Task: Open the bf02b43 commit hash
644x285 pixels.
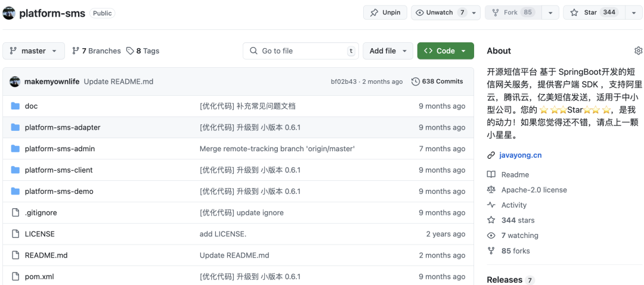Action: point(343,82)
